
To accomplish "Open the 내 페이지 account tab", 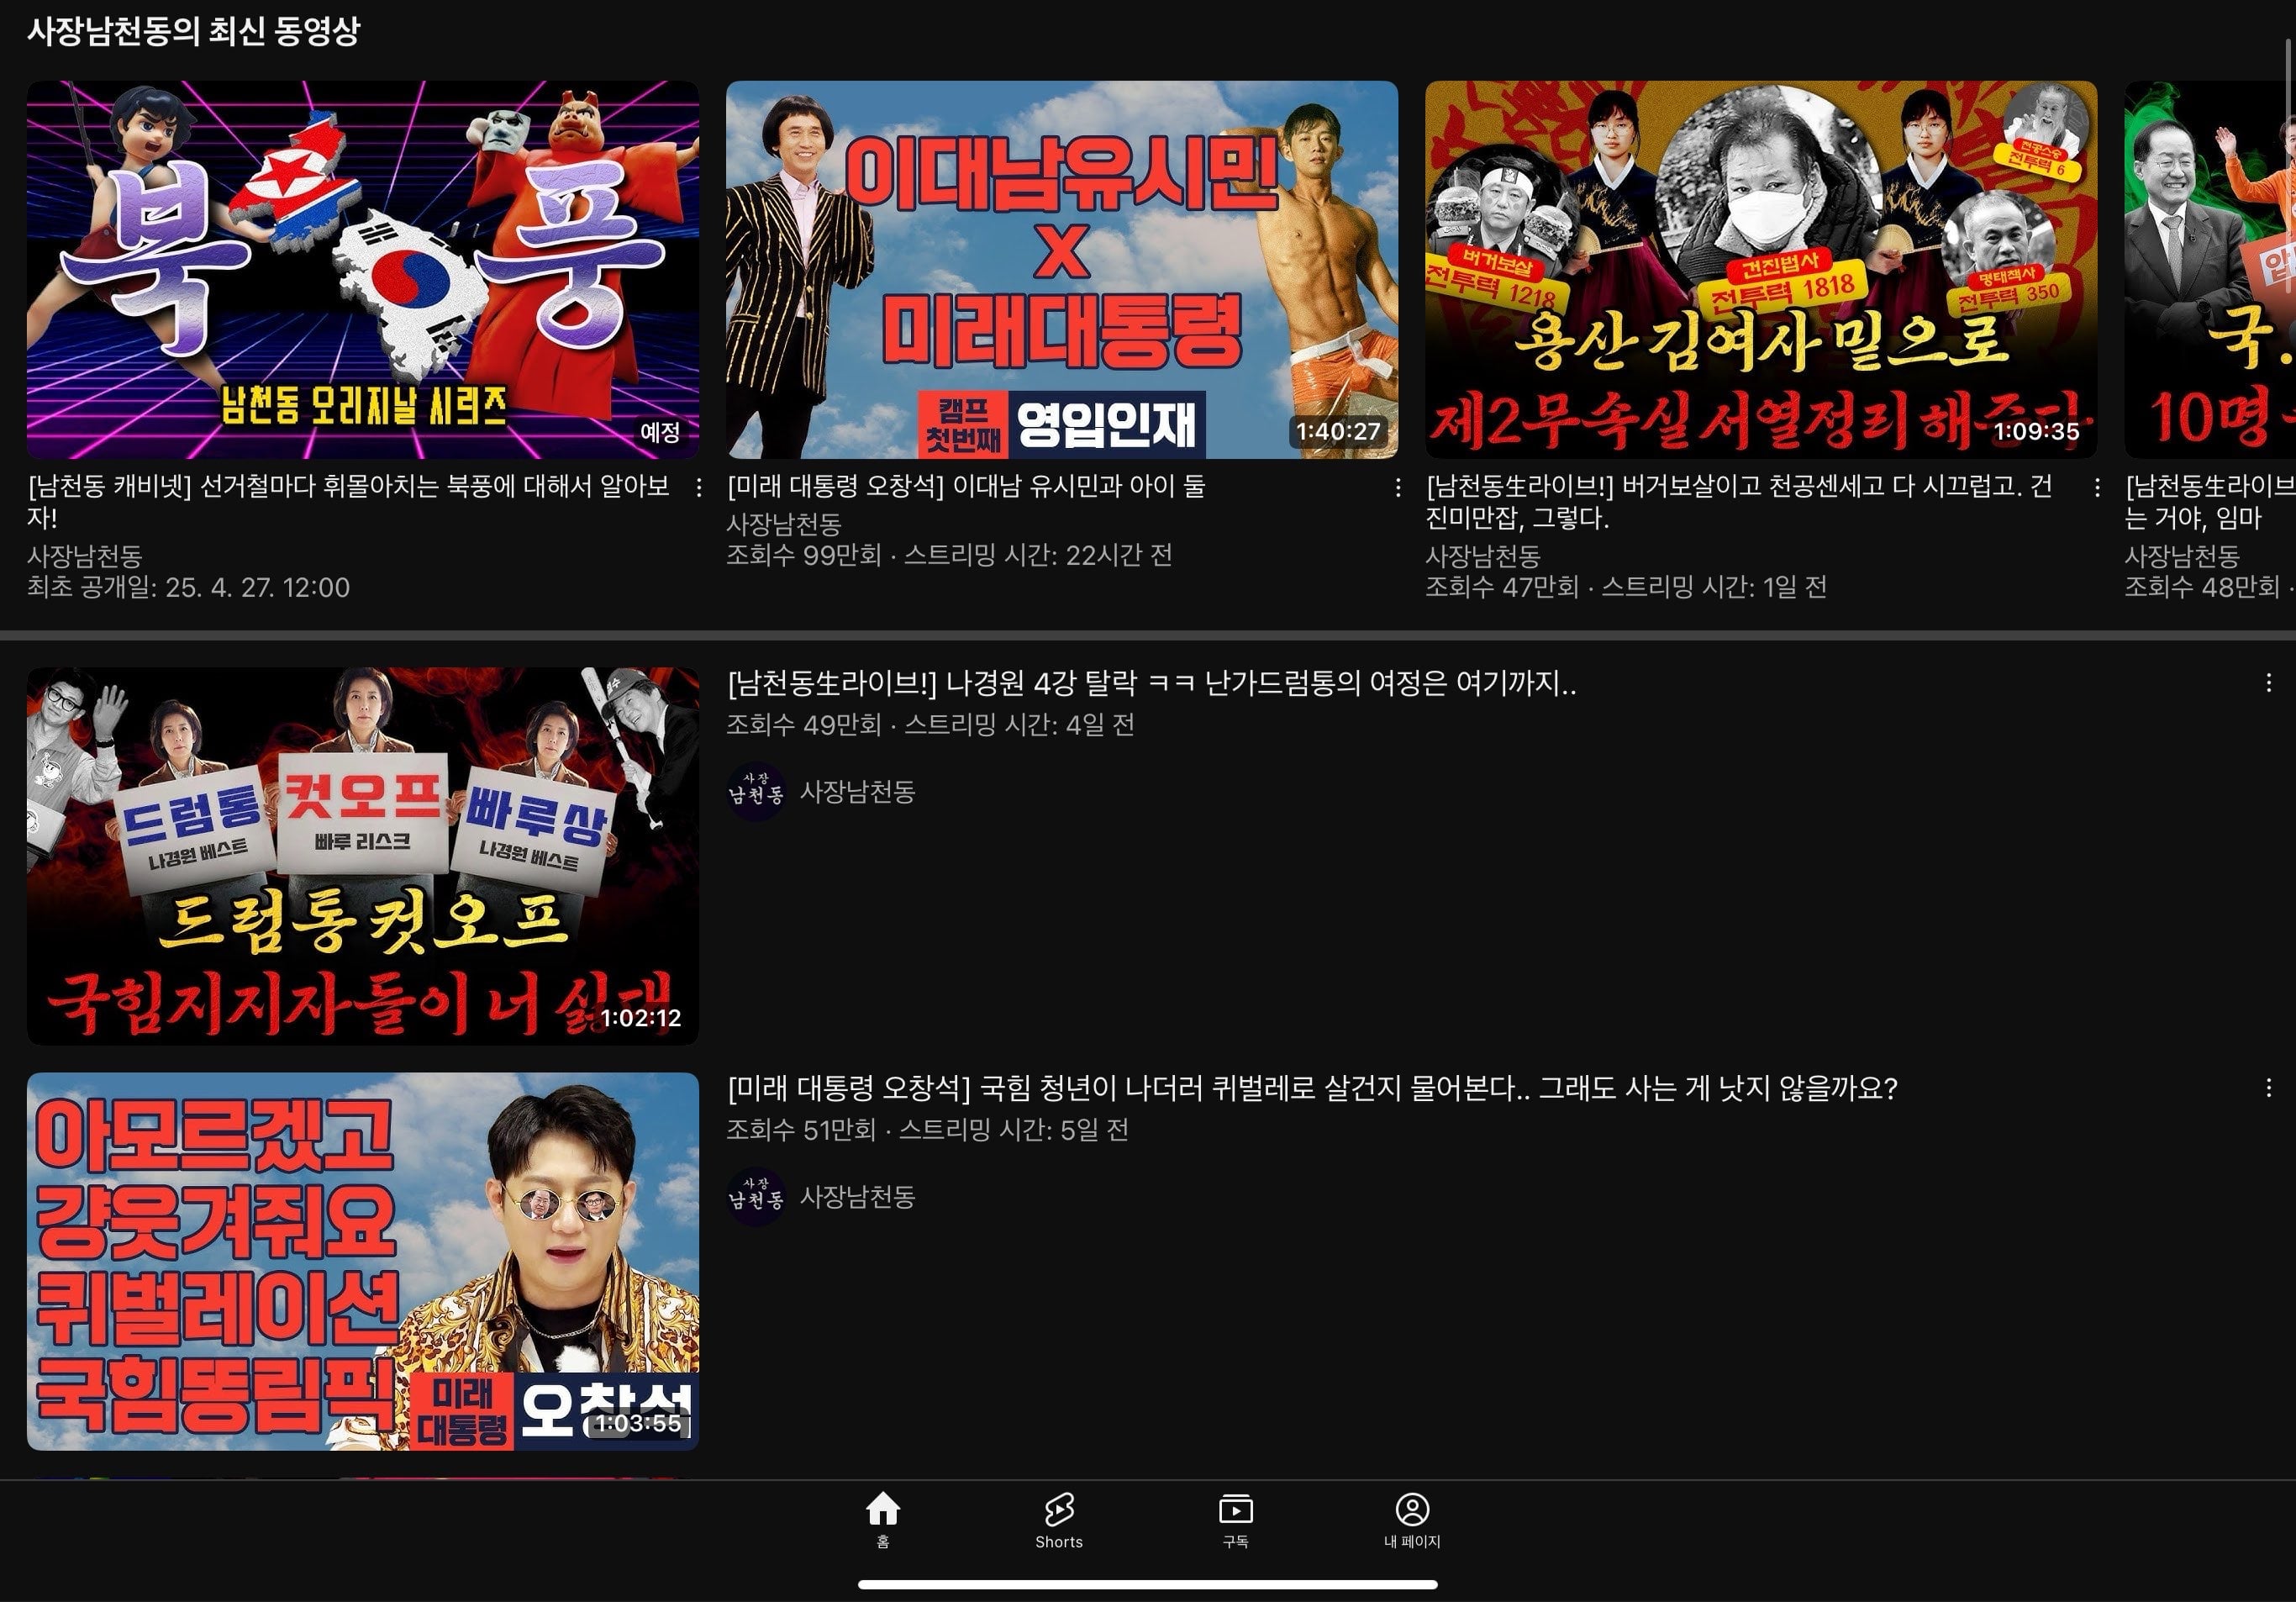I will (x=1412, y=1519).
